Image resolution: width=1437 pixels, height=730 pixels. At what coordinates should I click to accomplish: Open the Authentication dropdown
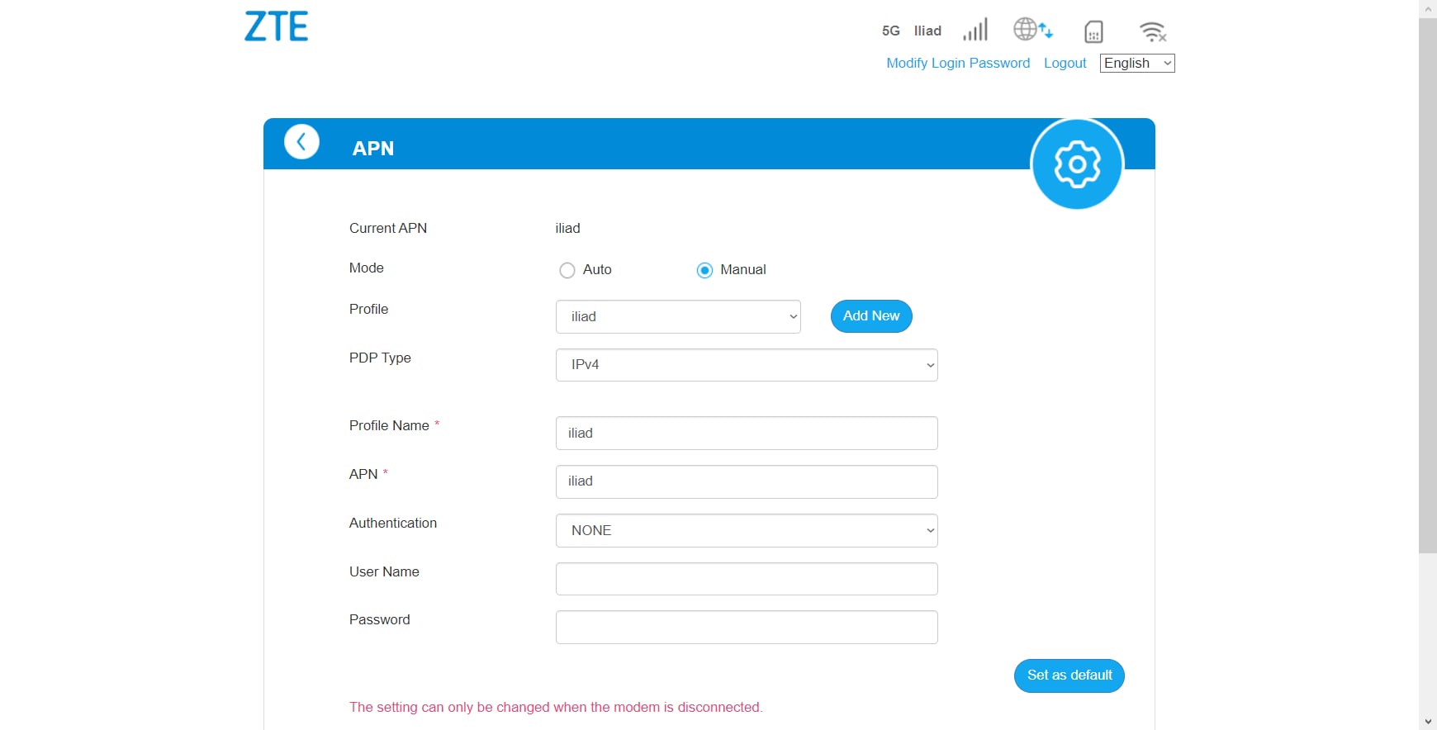coord(747,530)
